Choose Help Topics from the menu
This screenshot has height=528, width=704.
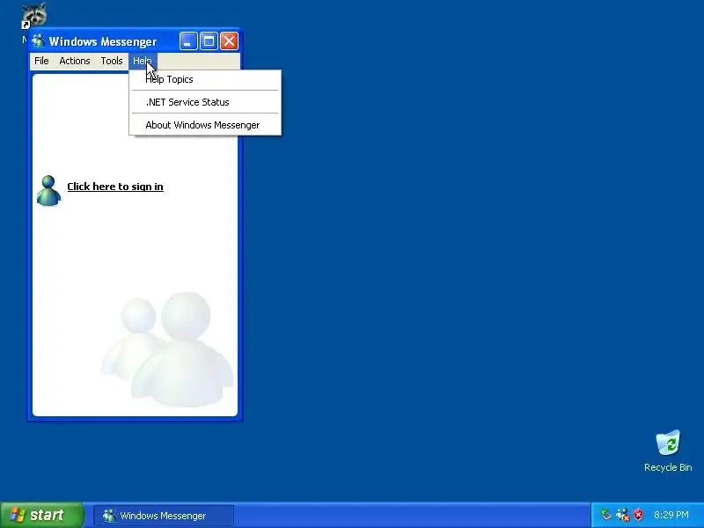205,79
